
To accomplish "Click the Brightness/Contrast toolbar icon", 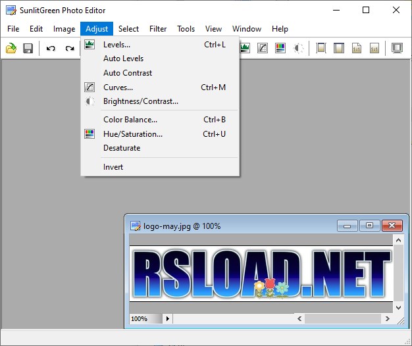I will pyautogui.click(x=298, y=48).
